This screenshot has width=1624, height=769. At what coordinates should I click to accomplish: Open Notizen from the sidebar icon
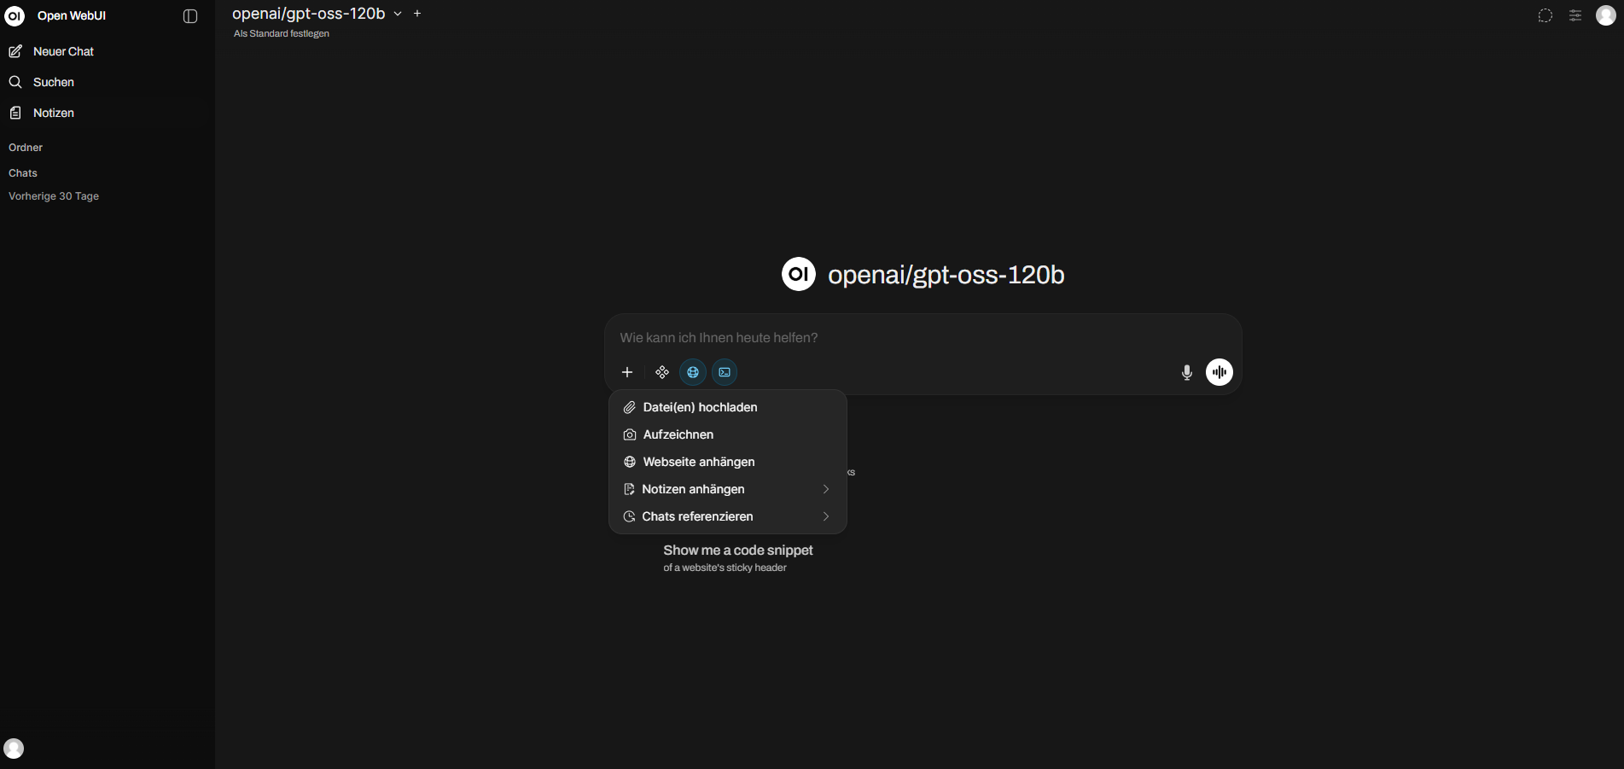[53, 113]
